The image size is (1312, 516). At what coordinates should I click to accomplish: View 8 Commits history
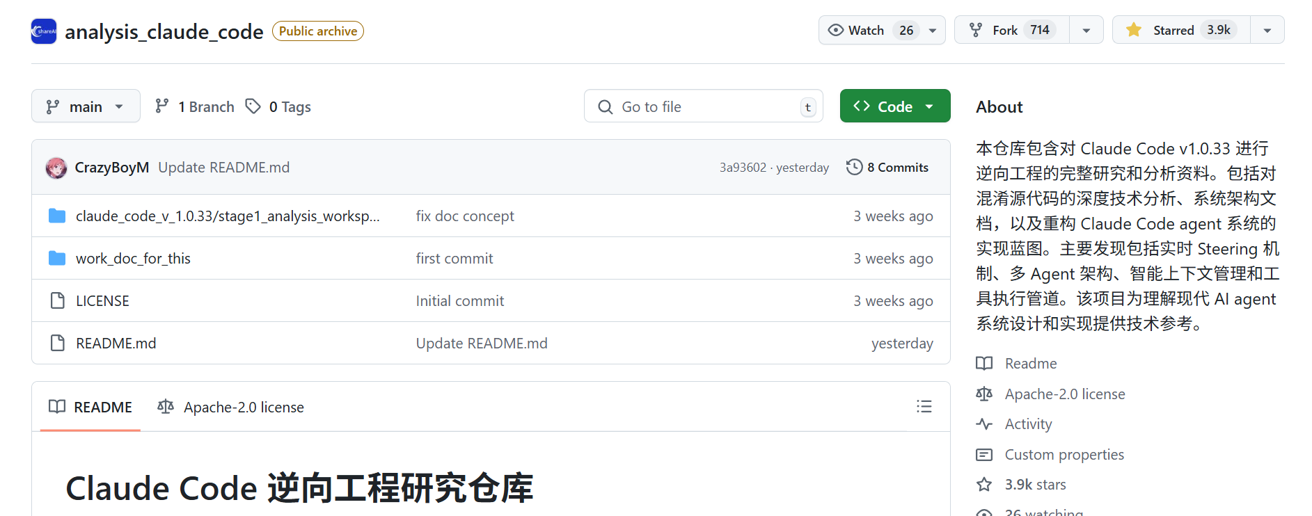pyautogui.click(x=887, y=168)
